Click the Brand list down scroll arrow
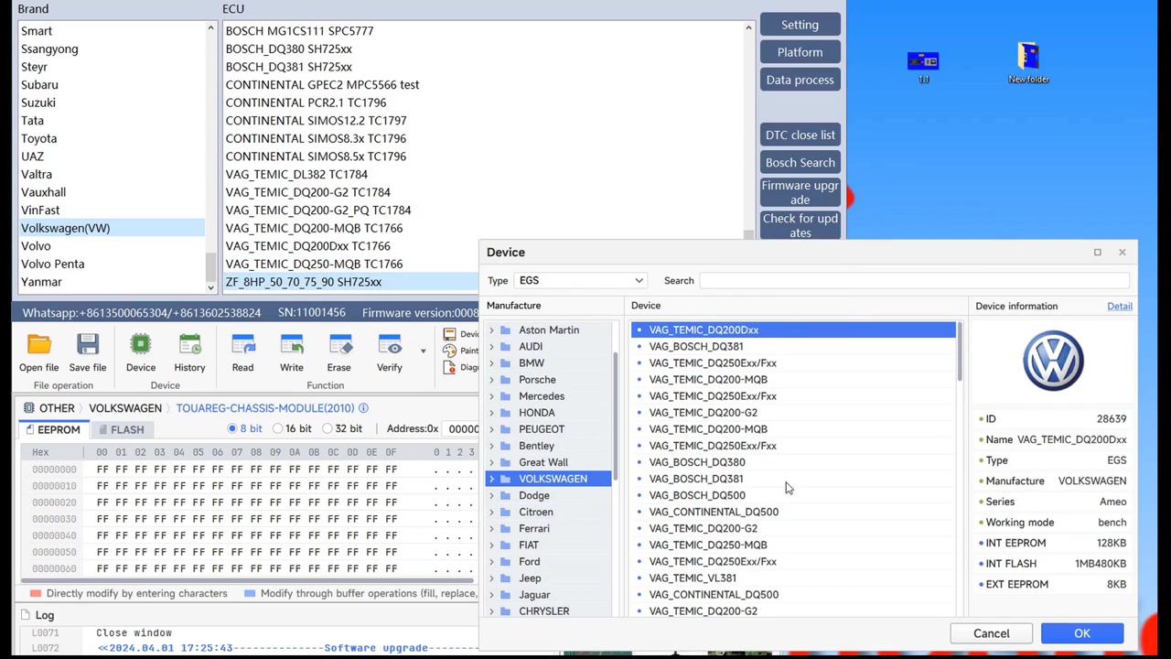This screenshot has height=659, width=1171. point(210,287)
